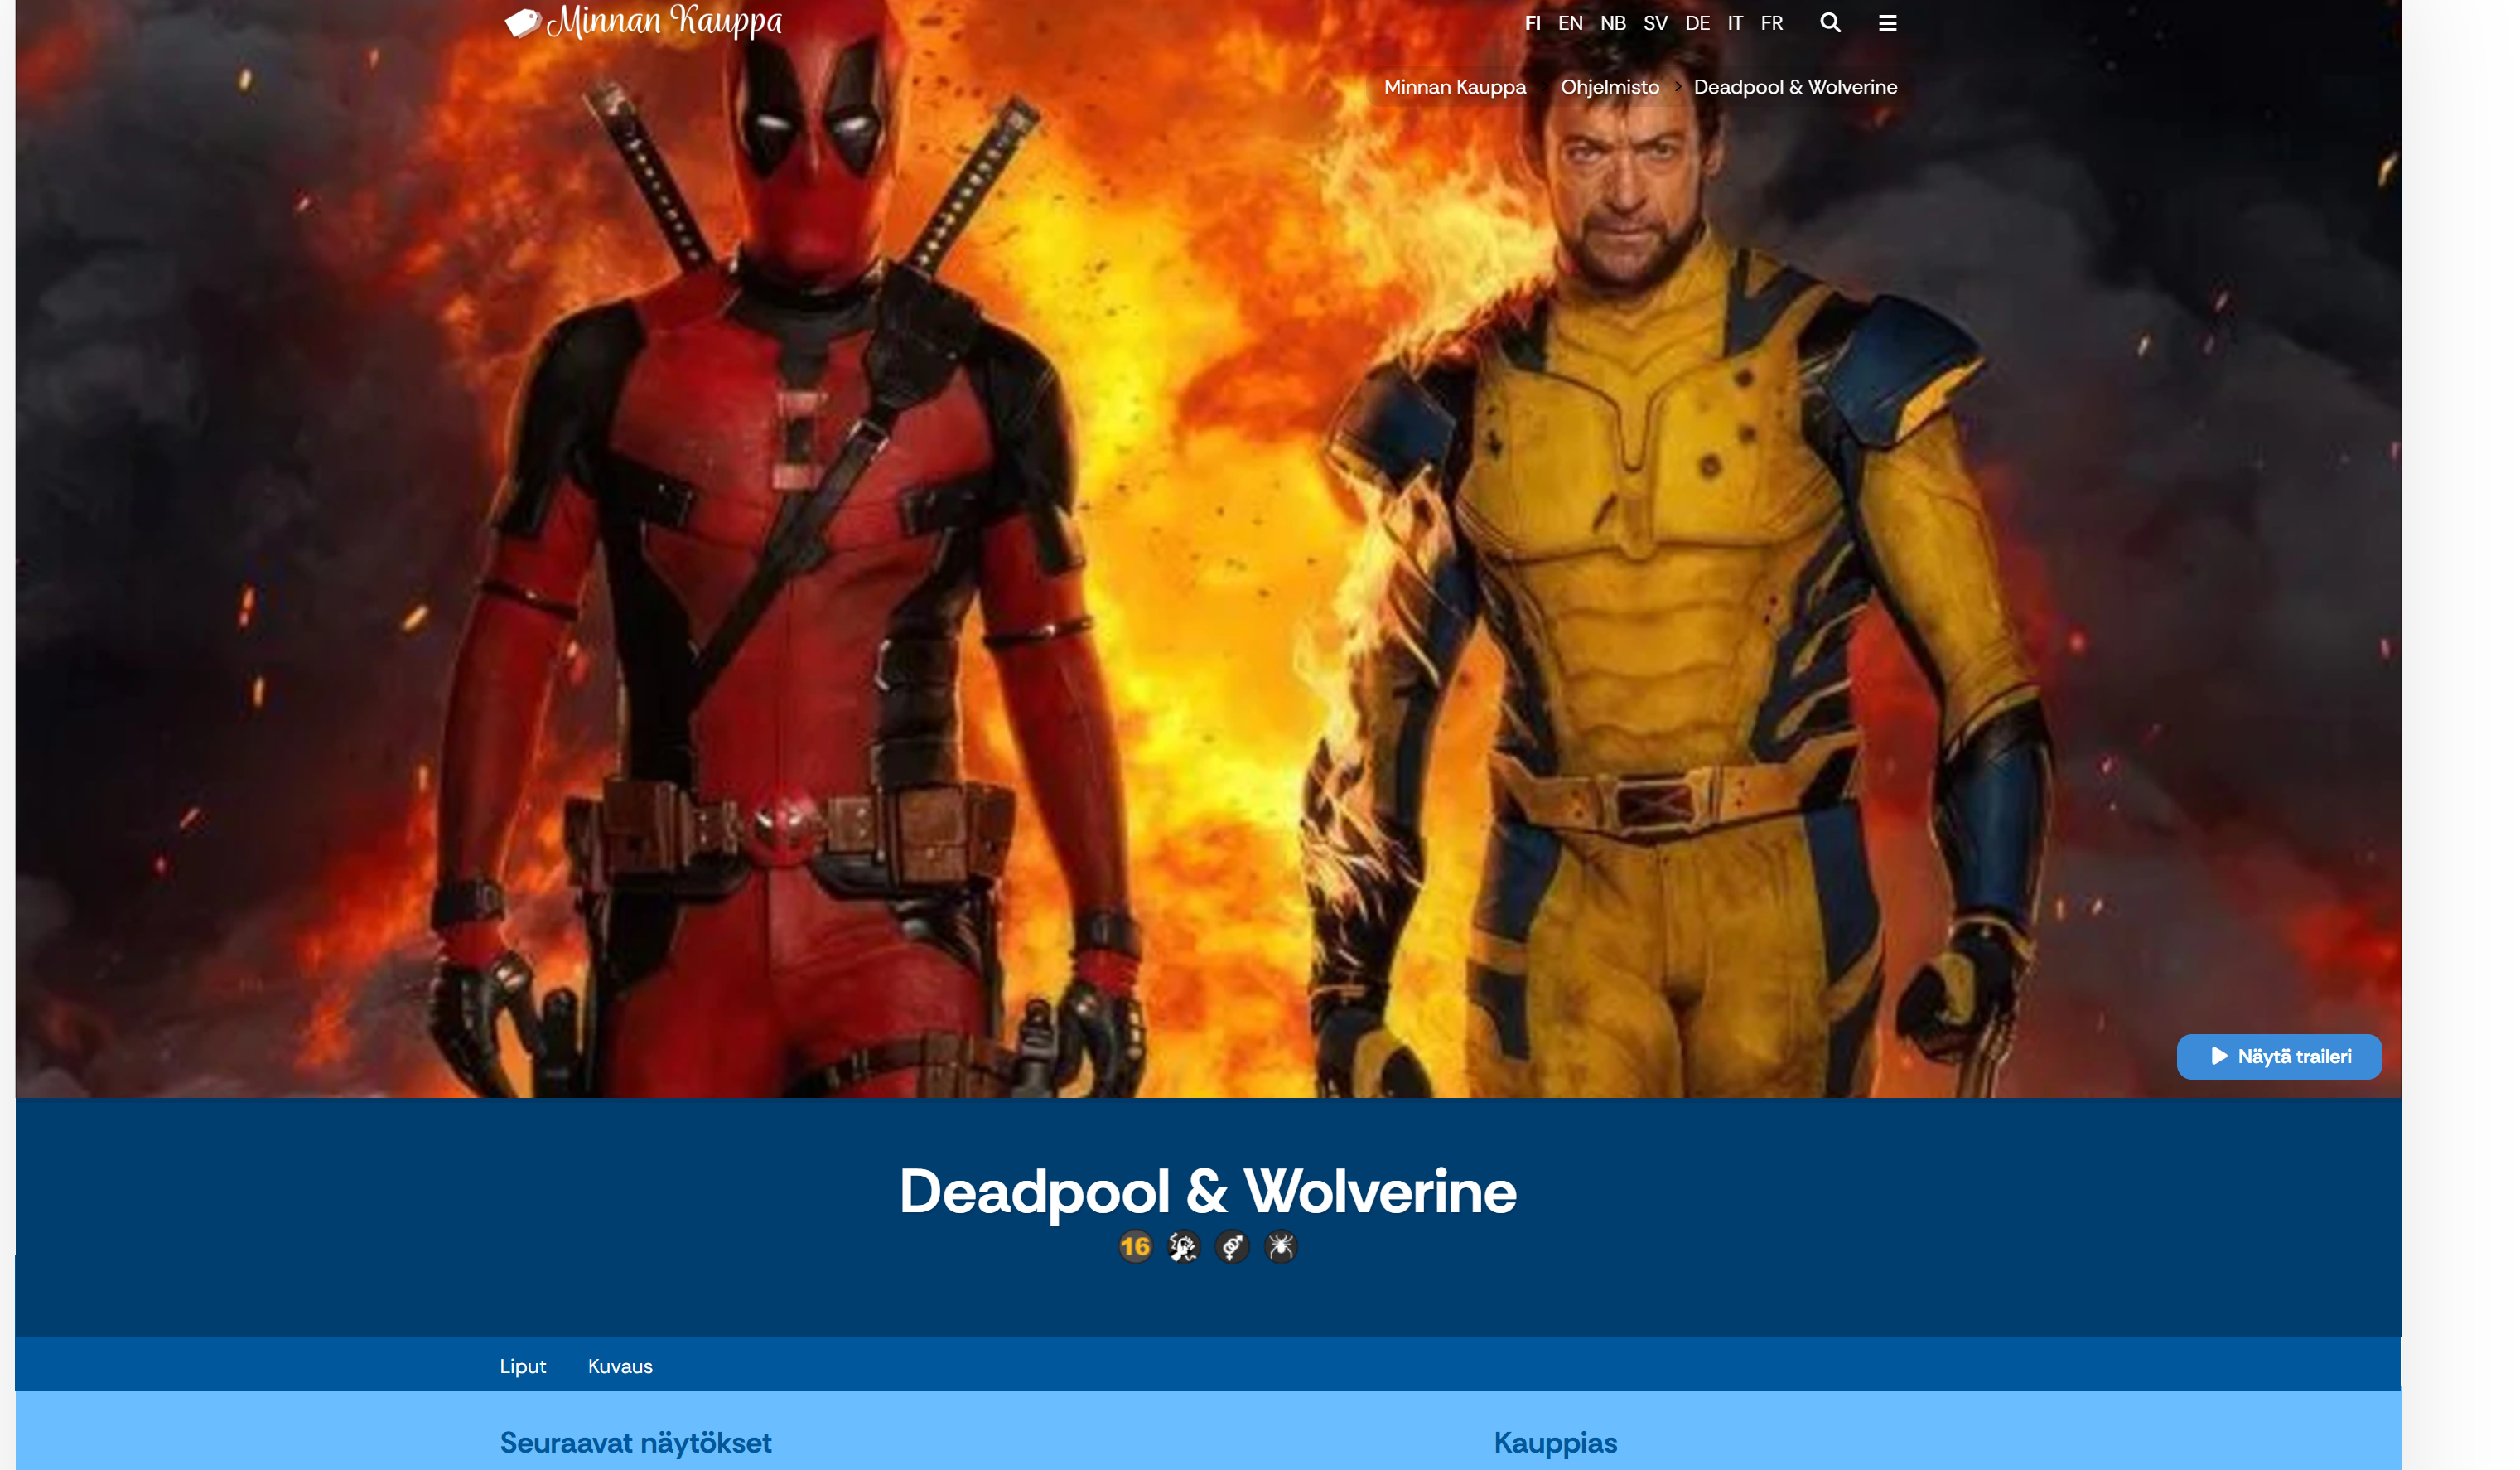This screenshot has width=2520, height=1470.
Task: Click Deadpool & Wolverine breadcrumb item
Action: click(x=1795, y=87)
